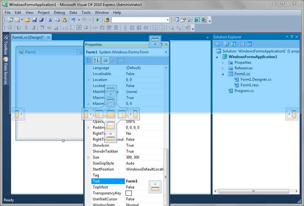This screenshot has width=304, height=206.
Task: Open the Properties object selector dropdown
Action: [x=166, y=52]
